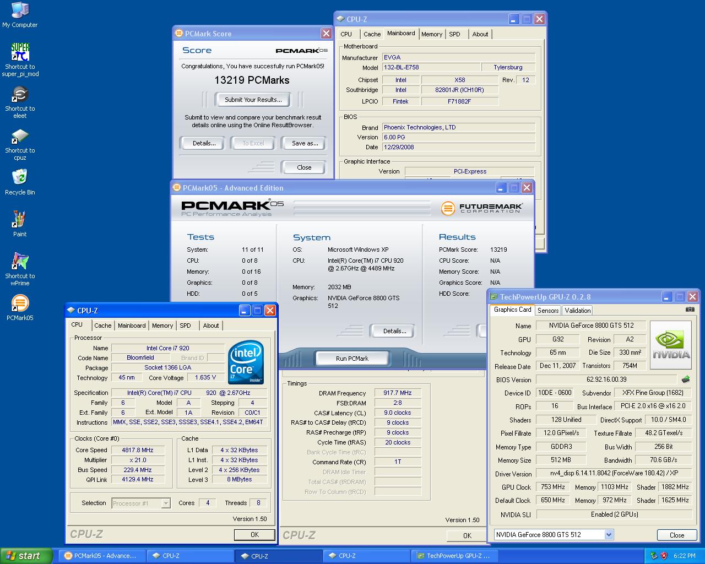This screenshot has width=705, height=564.
Task: Click the Intel Core i7 logo in CPU-Z
Action: click(246, 362)
